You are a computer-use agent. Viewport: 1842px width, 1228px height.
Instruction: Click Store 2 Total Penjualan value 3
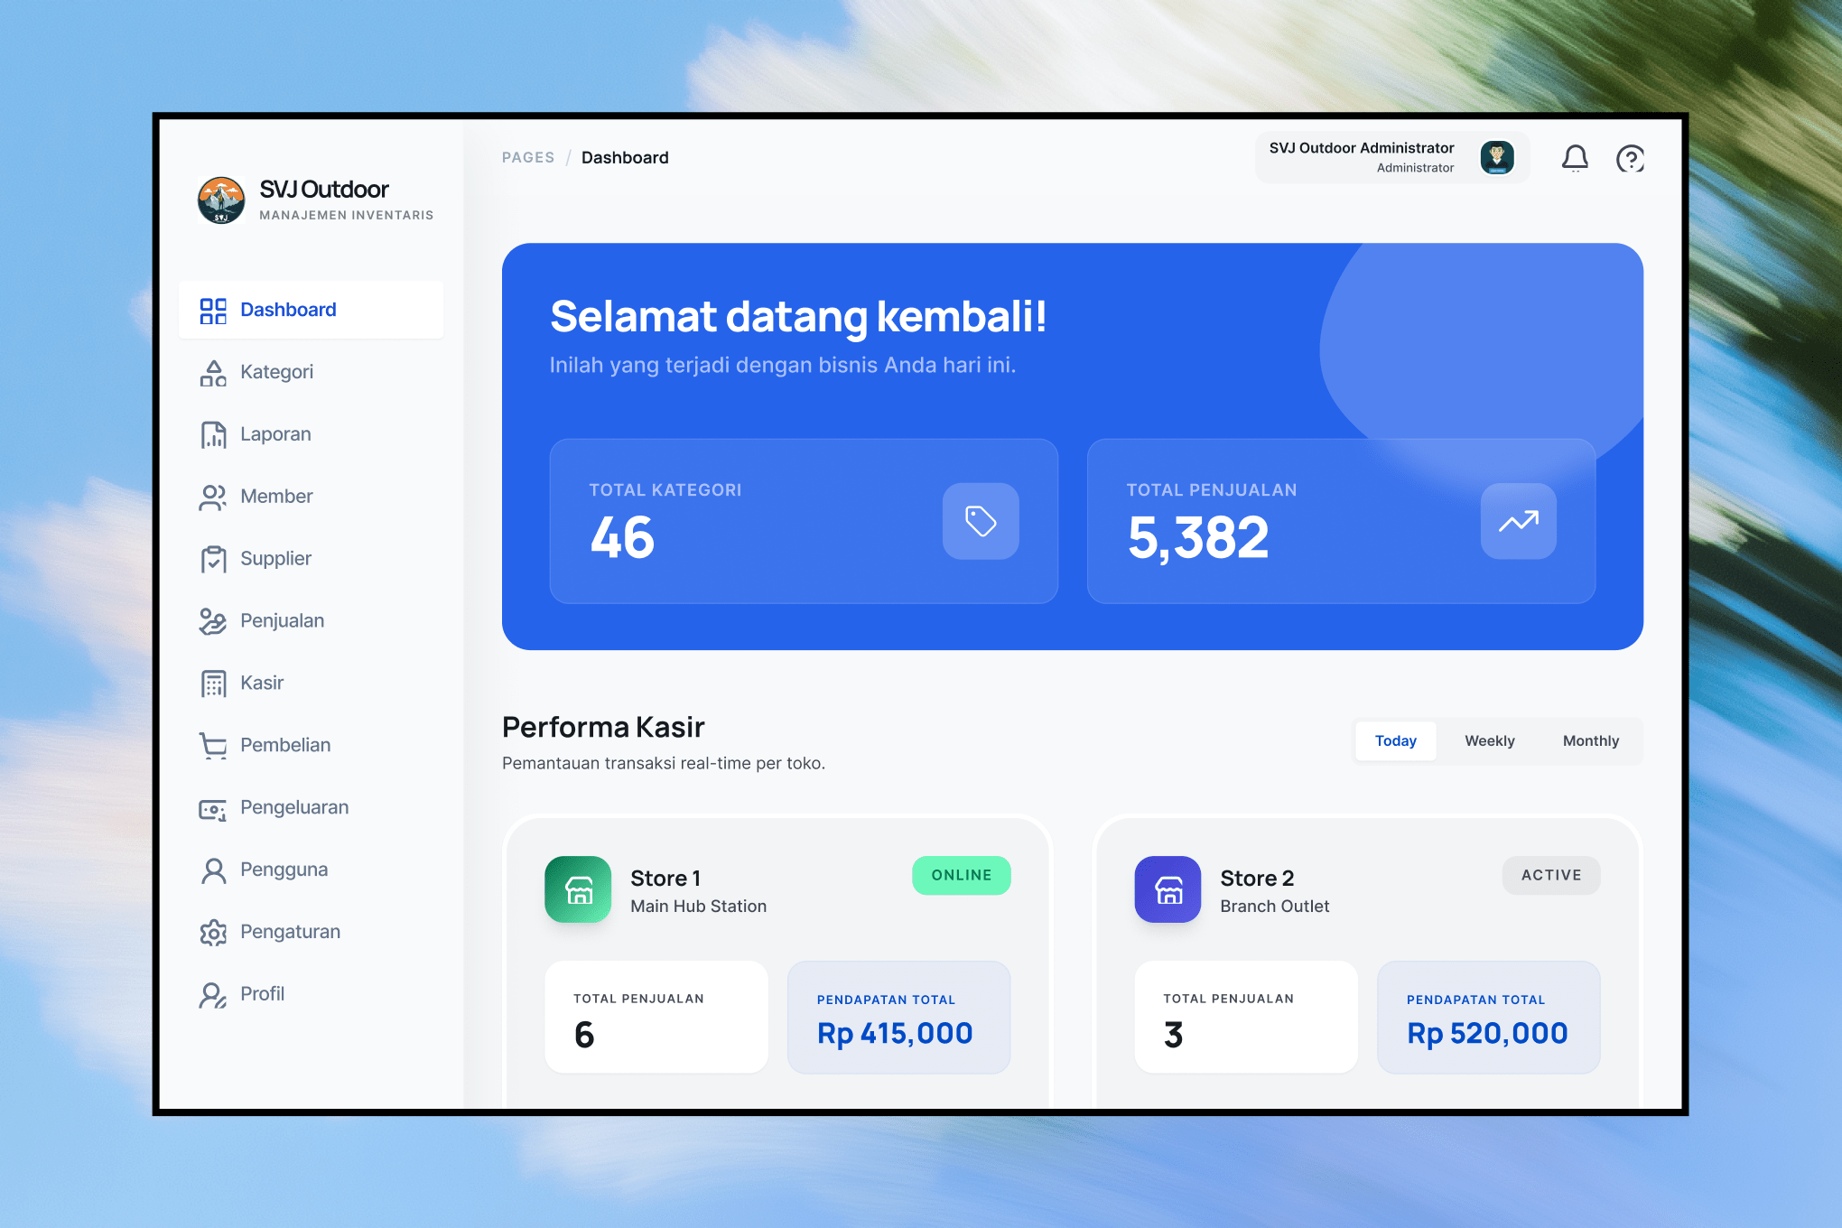pos(1173,1035)
